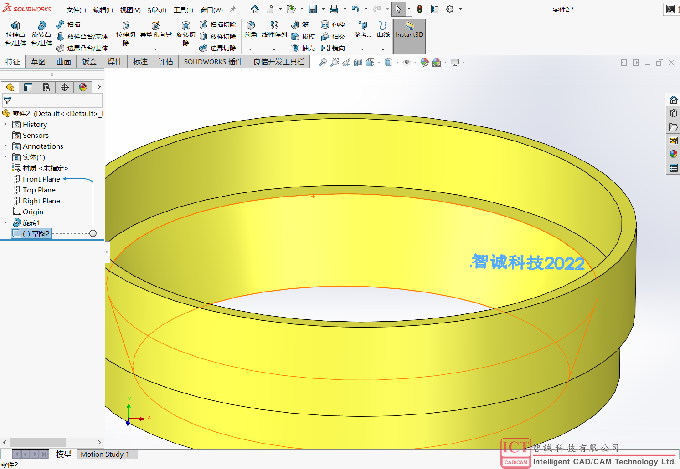The image size is (680, 469).
Task: Switch to the 曲面 tab
Action: click(x=64, y=61)
